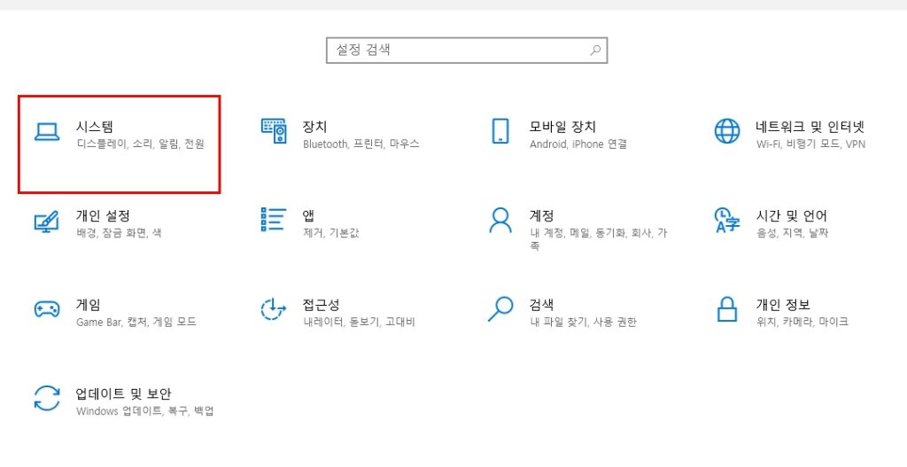Open the 업데이트 및 보안 title text

tap(123, 393)
